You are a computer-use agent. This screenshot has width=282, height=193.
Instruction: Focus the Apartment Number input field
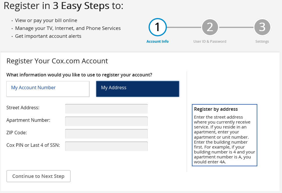pyautogui.click(x=106, y=121)
